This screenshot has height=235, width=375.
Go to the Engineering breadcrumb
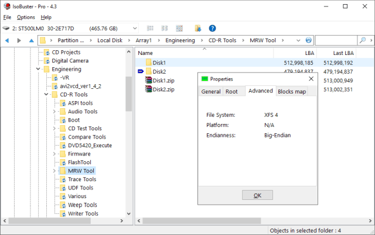[x=180, y=40]
